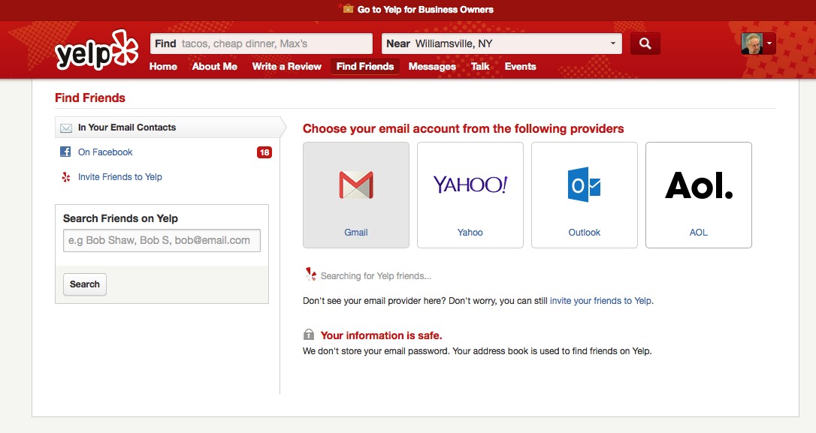The image size is (816, 433).
Task: Click the 18 badge beside On Facebook
Action: coord(264,152)
